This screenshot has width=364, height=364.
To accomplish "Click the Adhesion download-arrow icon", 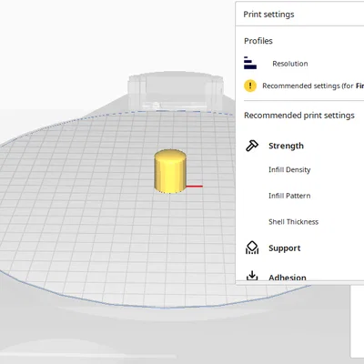I will (x=252, y=276).
